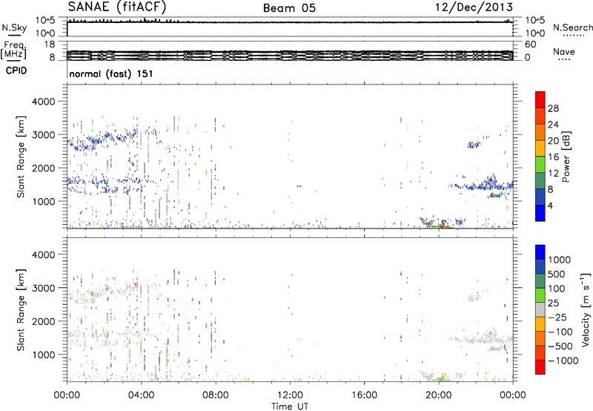Click the 12:00 time tick label
593x411 pixels.
coord(290,395)
